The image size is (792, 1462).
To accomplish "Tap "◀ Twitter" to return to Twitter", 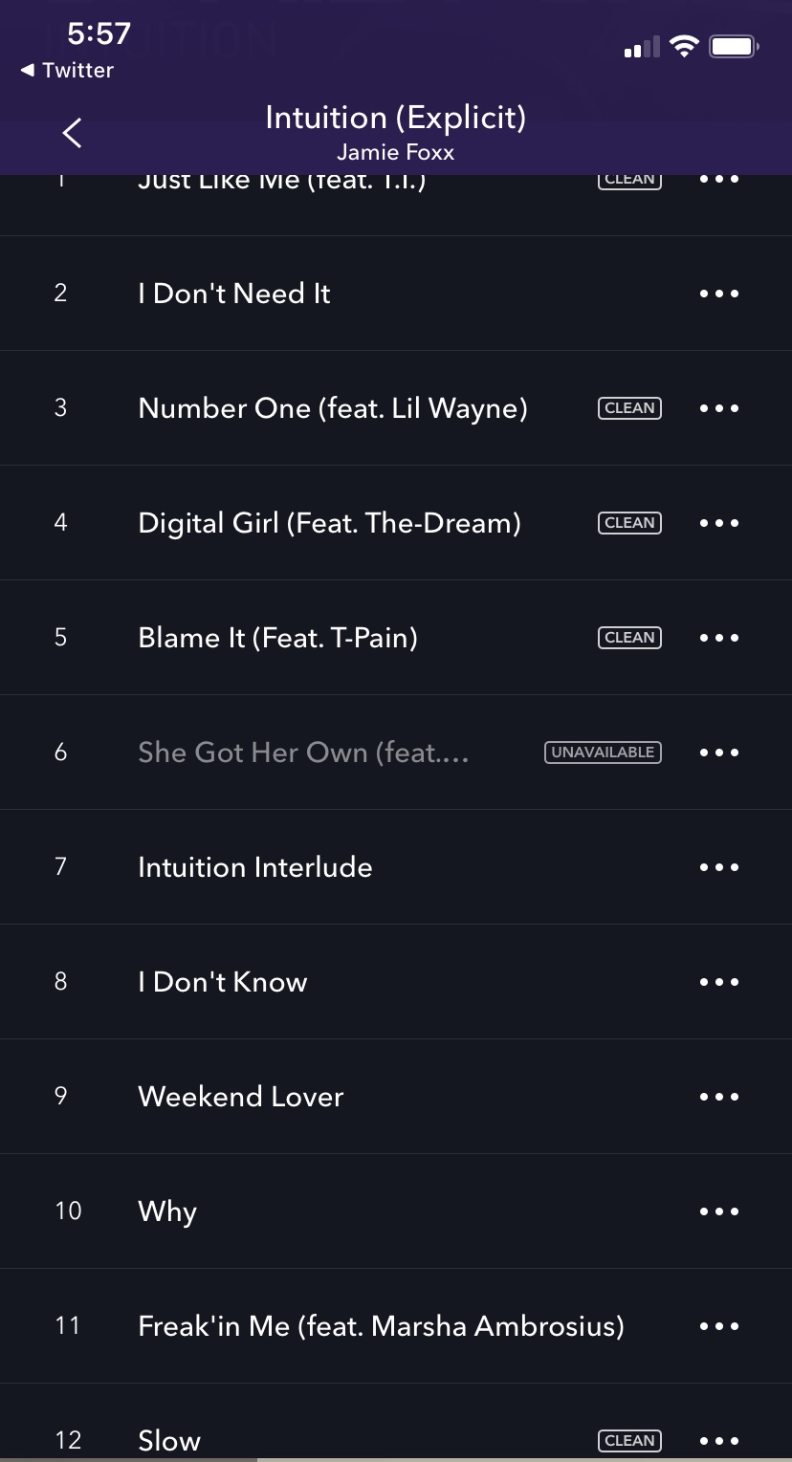I will coord(66,69).
